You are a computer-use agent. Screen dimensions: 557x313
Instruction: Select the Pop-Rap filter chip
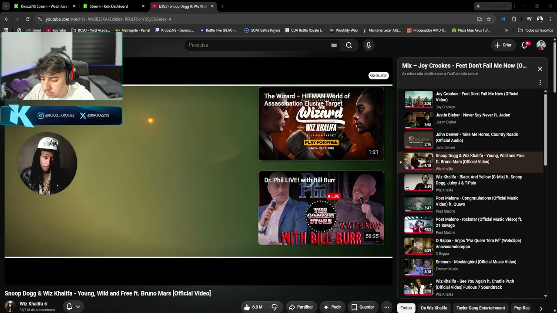pos(522,308)
